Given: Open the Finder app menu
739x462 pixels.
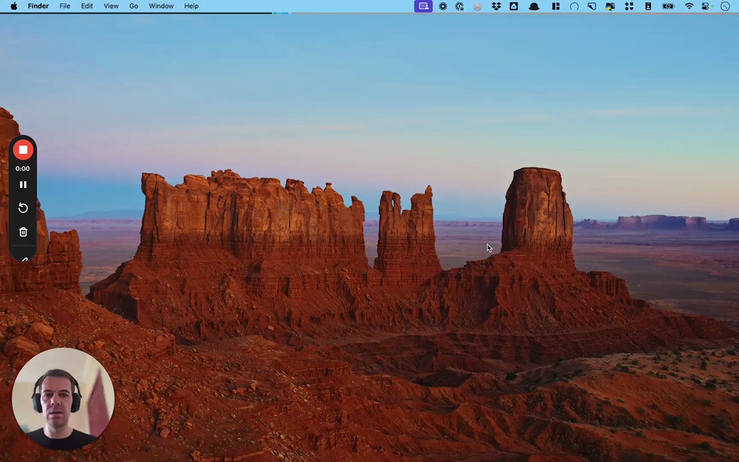Looking at the screenshot, I should (38, 6).
